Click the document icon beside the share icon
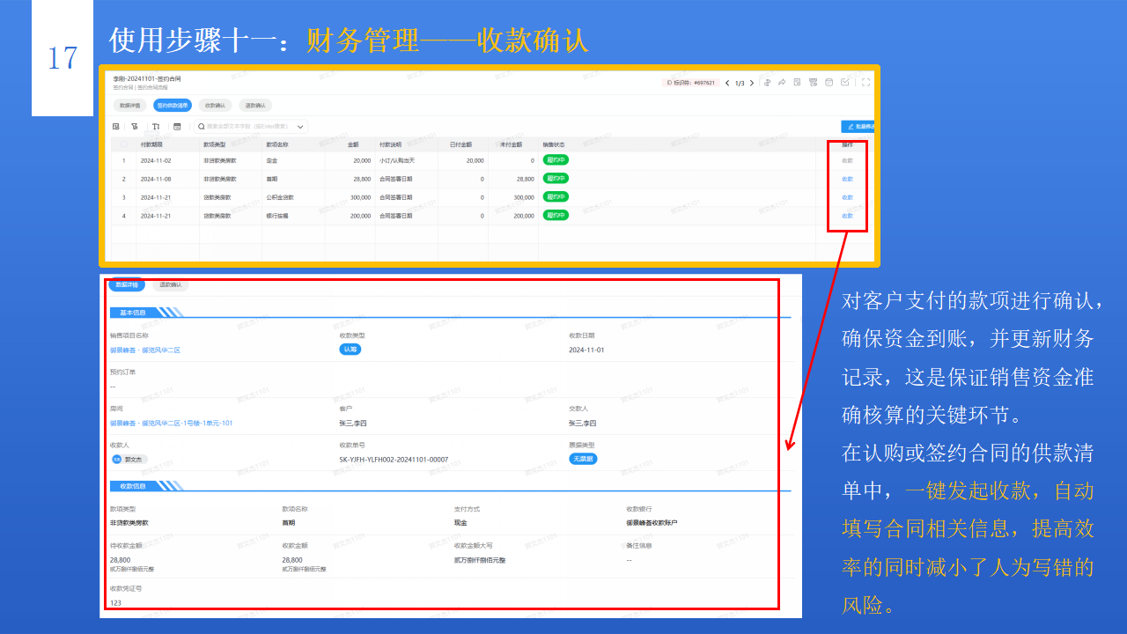 coord(796,81)
